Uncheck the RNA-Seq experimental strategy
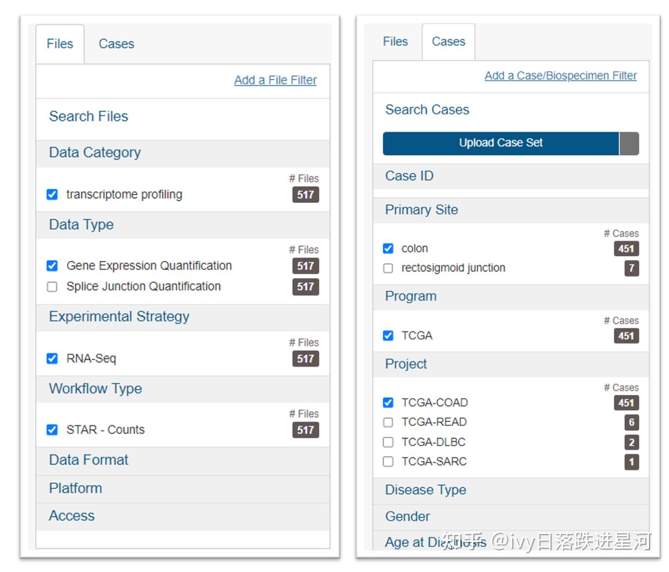The image size is (669, 572). [x=52, y=359]
